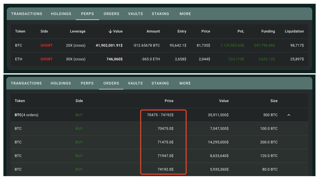Open the STAKING tab in the lower panel
This screenshot has height=179, width=319.
click(160, 83)
